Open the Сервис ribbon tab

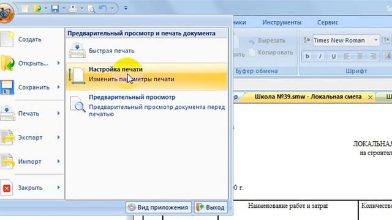[x=328, y=23]
